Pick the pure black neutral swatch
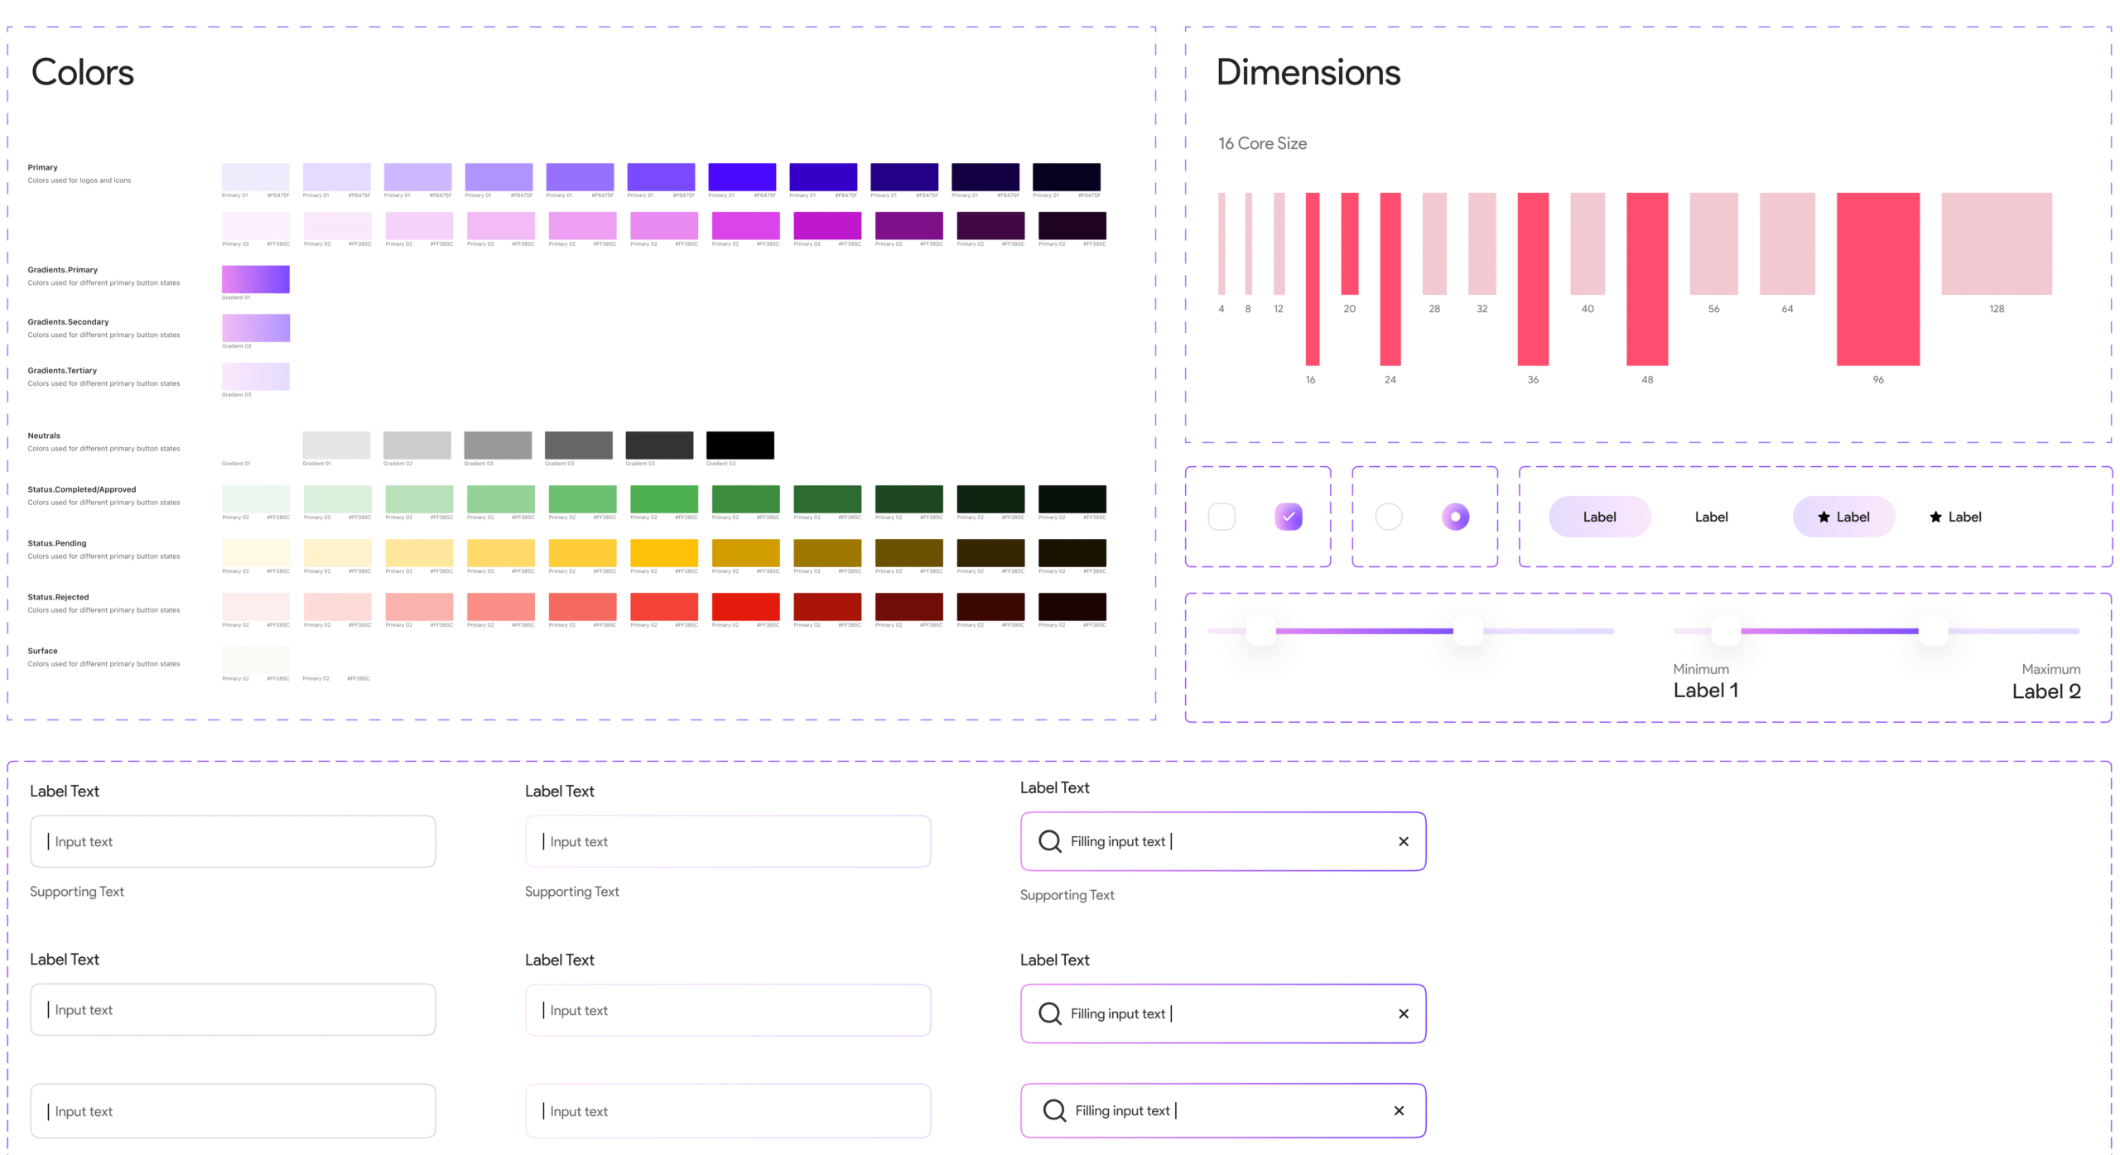Viewport: 2120px width, 1155px height. click(740, 445)
